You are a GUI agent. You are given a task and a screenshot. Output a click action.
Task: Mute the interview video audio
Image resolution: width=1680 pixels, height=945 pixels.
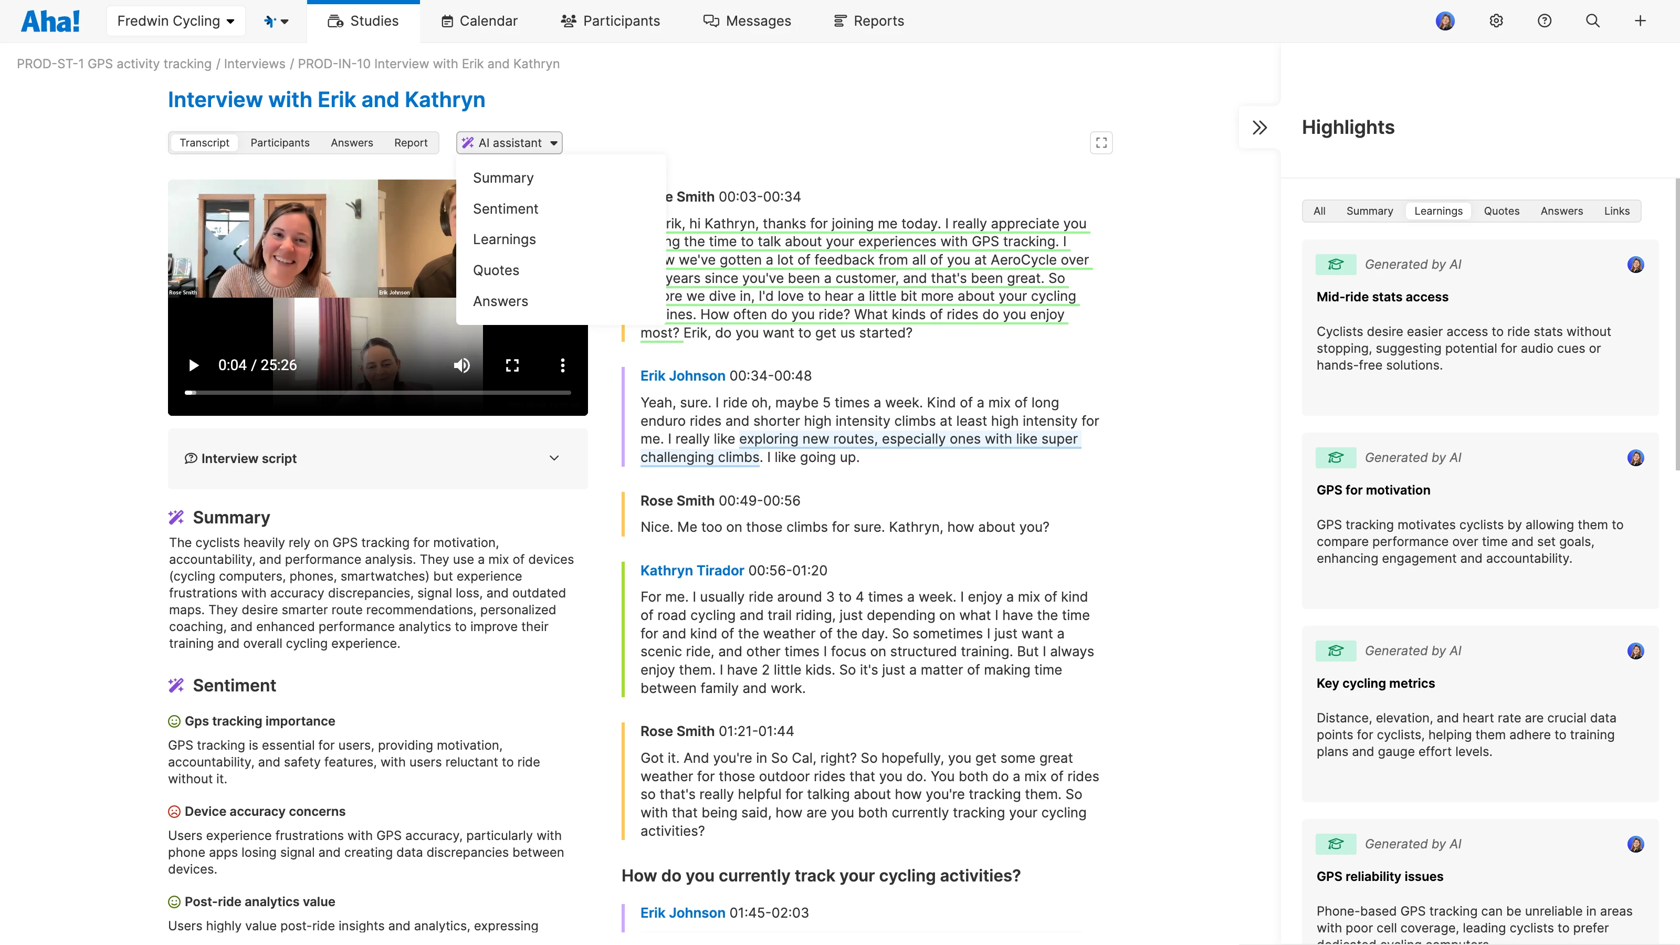pos(461,365)
